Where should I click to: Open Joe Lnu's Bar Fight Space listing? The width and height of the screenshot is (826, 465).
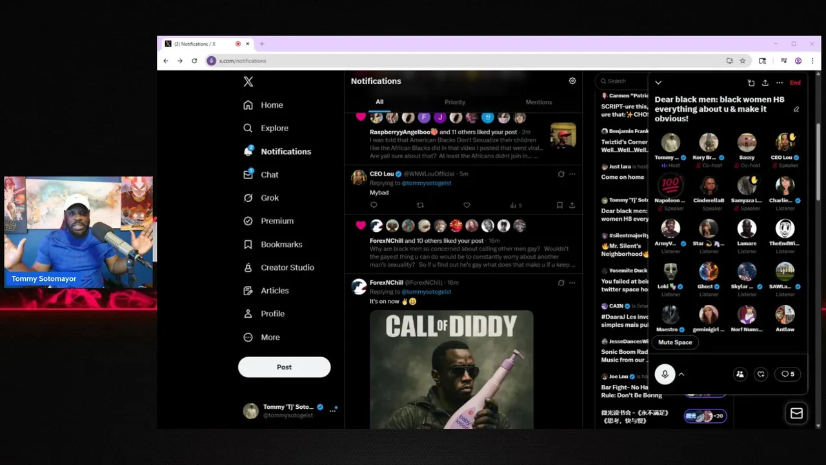[x=632, y=391]
